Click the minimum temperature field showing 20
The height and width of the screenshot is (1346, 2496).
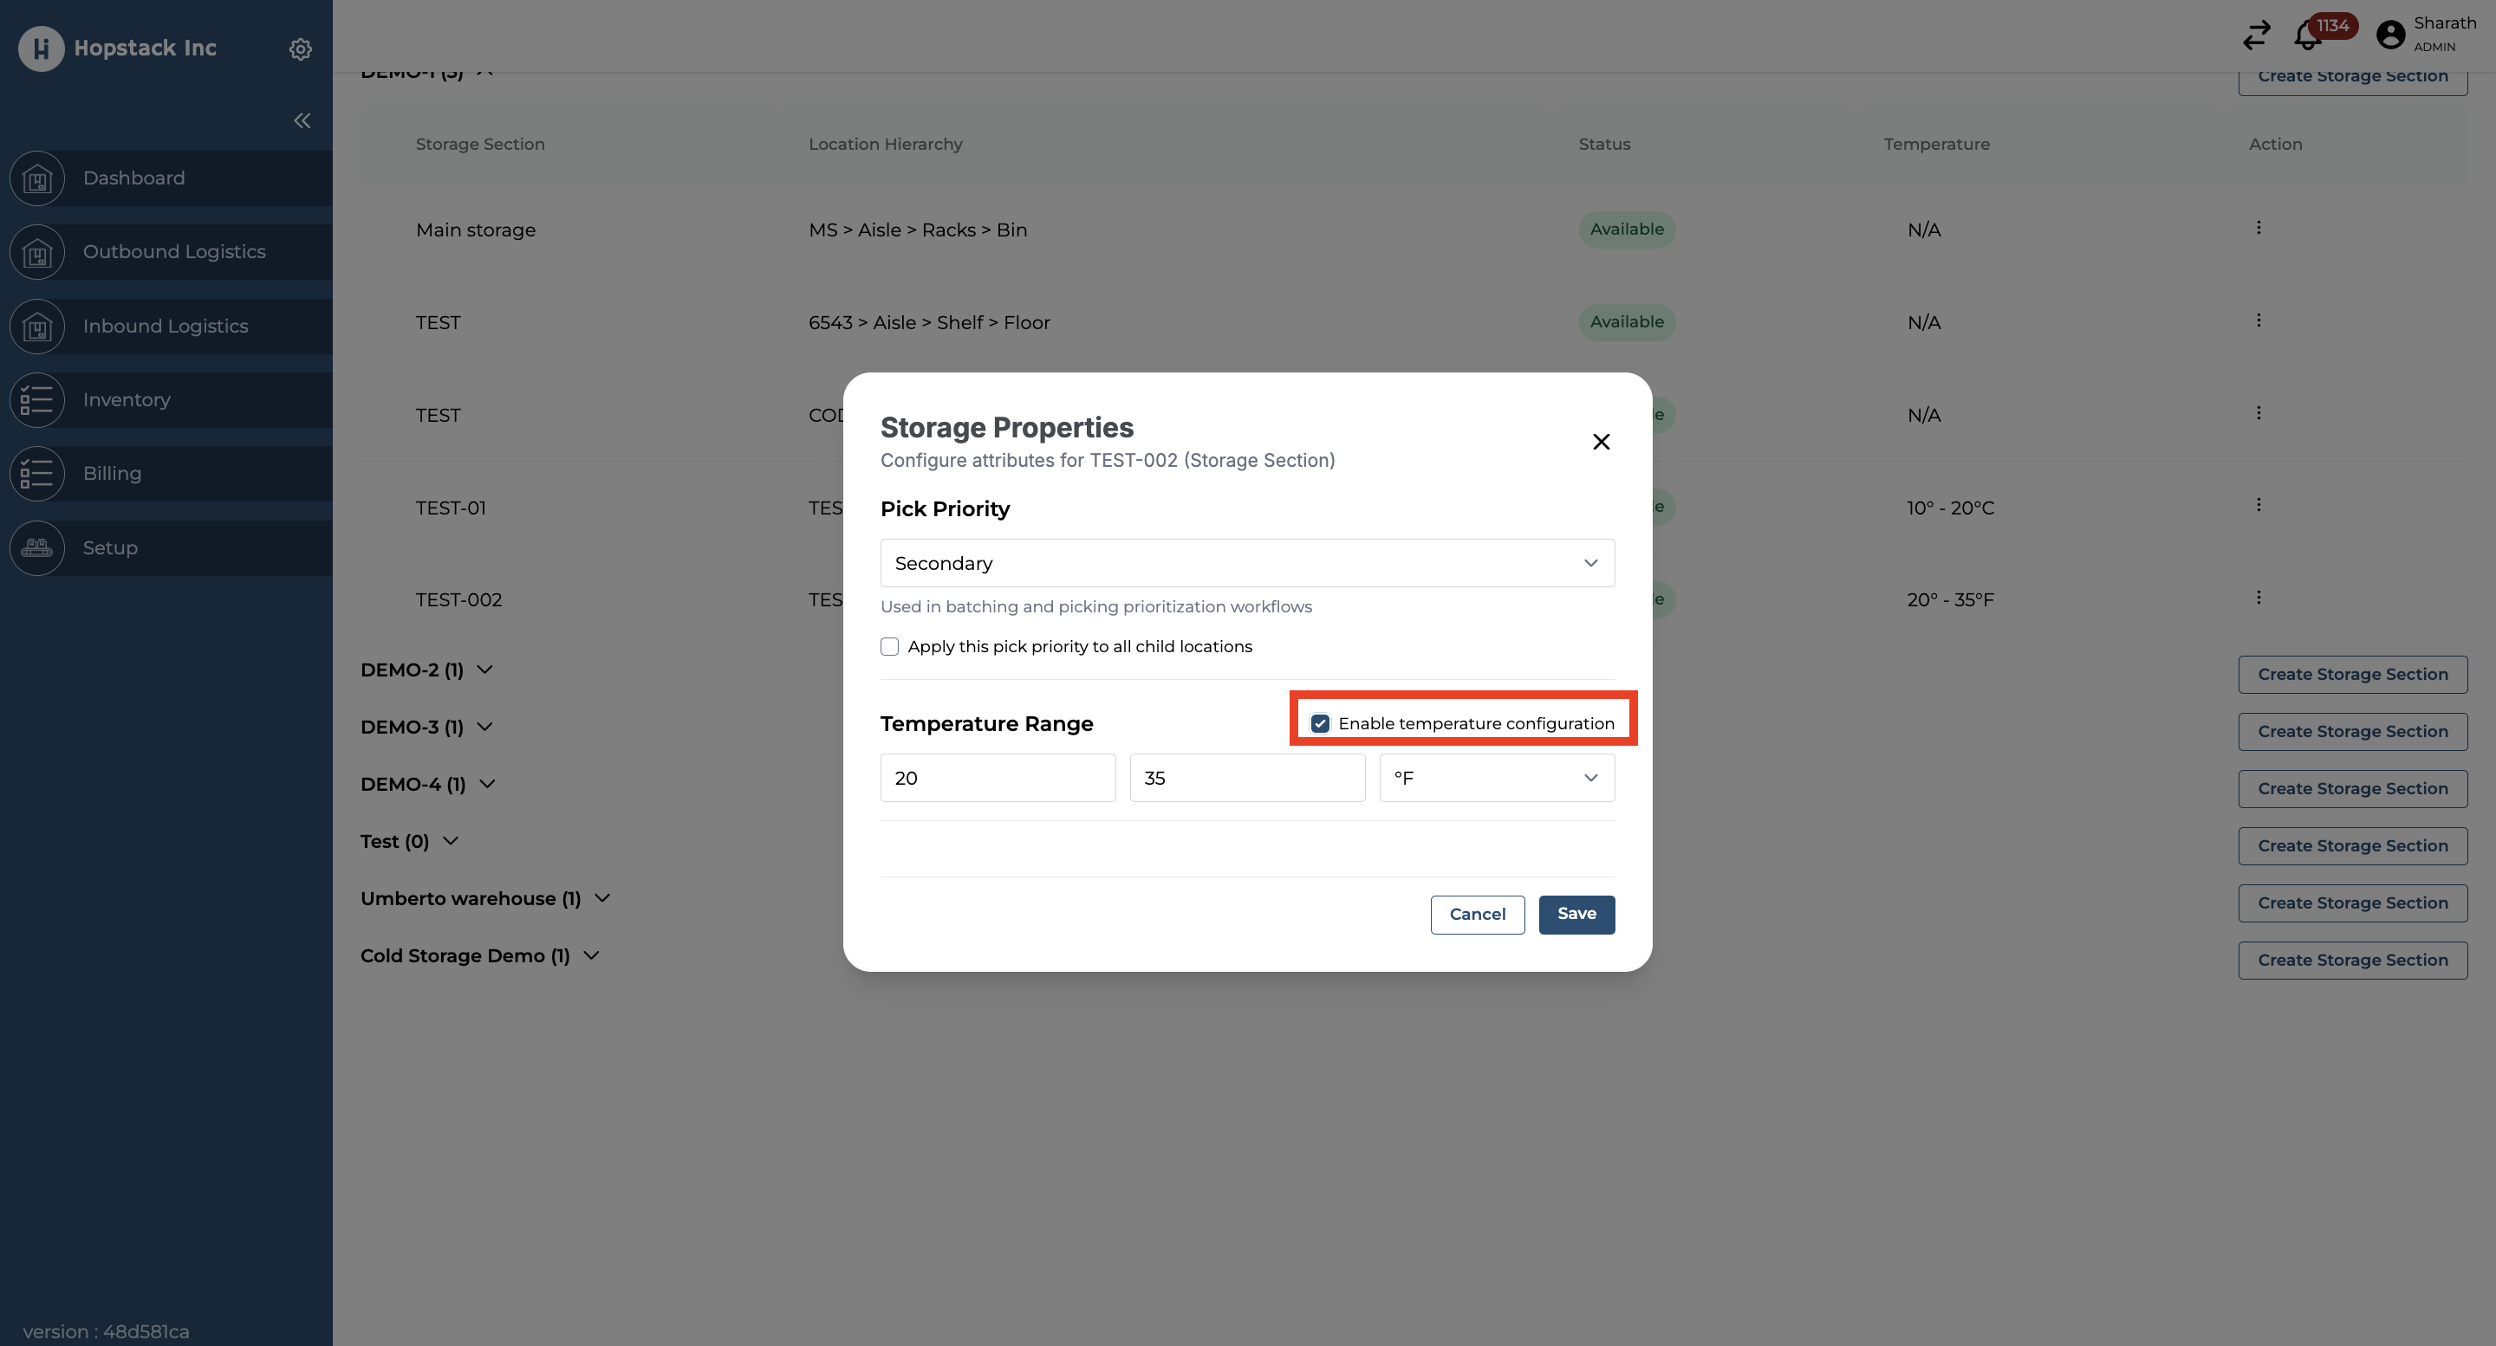pyautogui.click(x=997, y=778)
